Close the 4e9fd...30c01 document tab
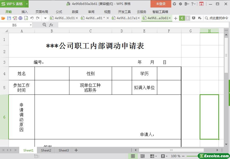The width and height of the screenshot is (230, 159). [77, 18]
